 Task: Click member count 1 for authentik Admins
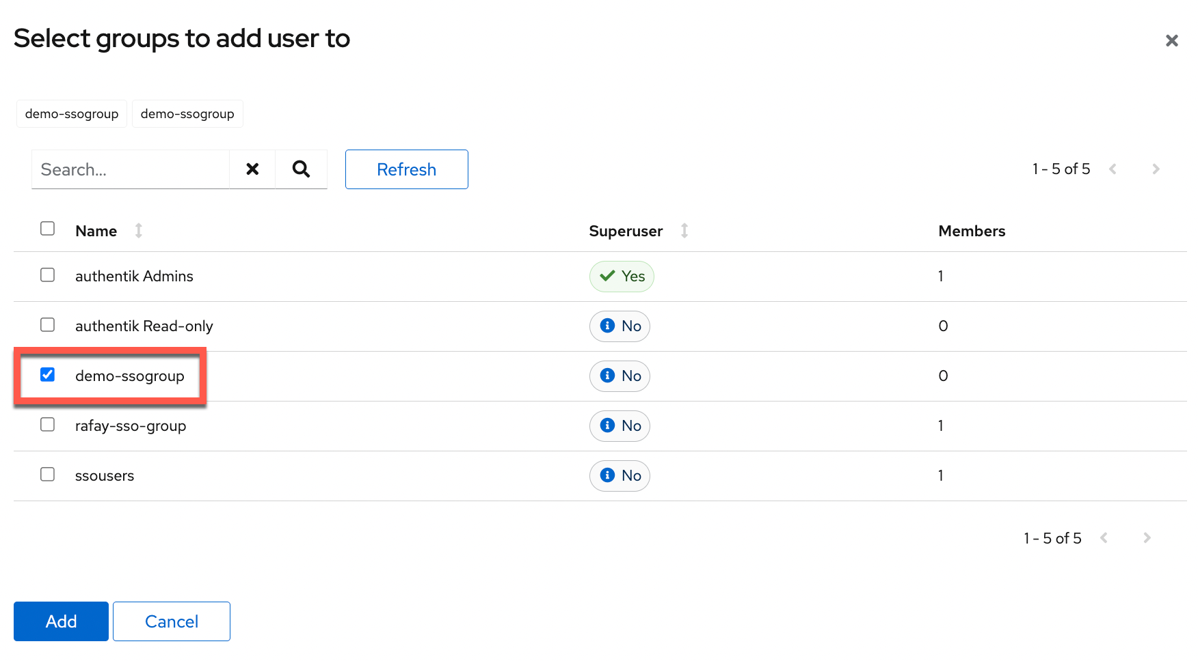click(941, 276)
